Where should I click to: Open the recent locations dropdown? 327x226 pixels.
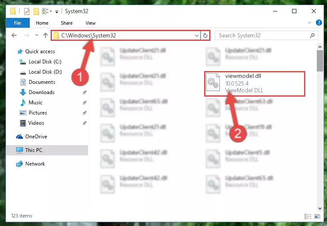click(37, 35)
